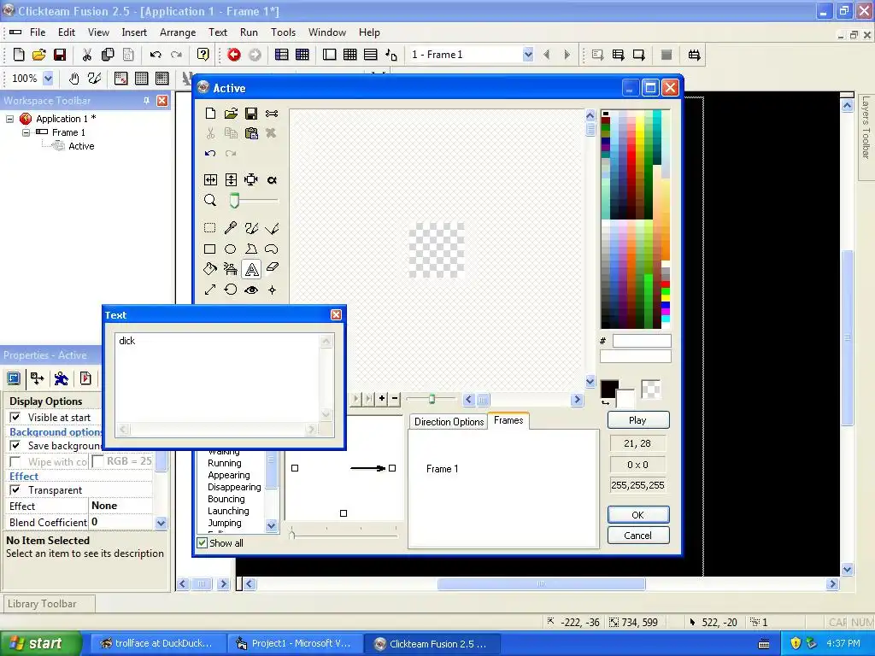Select the Polygon shape tool

(x=251, y=249)
